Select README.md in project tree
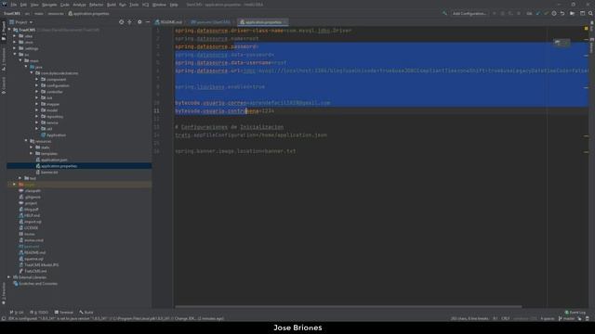Viewport: 595px width, 334px height. (x=33, y=252)
